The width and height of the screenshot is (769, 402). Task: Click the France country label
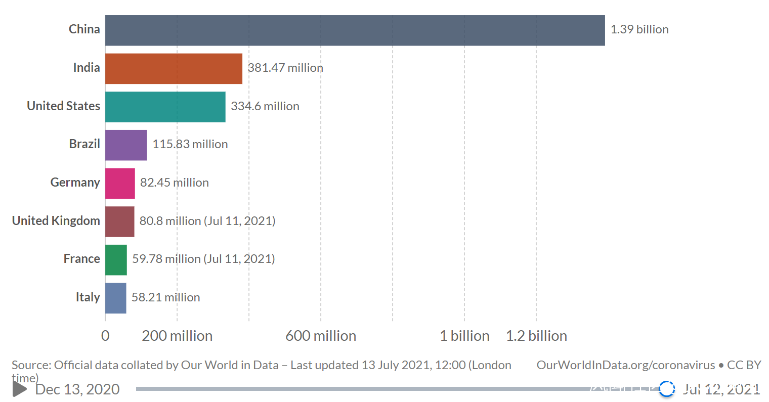coord(82,259)
